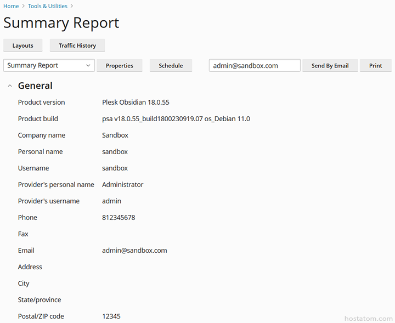Send the report via Send By Email
Viewport: 395px width, 323px height.
point(330,65)
